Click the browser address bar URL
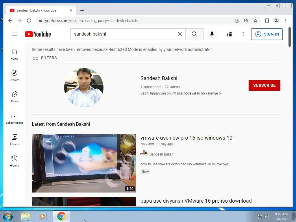 click(92, 21)
